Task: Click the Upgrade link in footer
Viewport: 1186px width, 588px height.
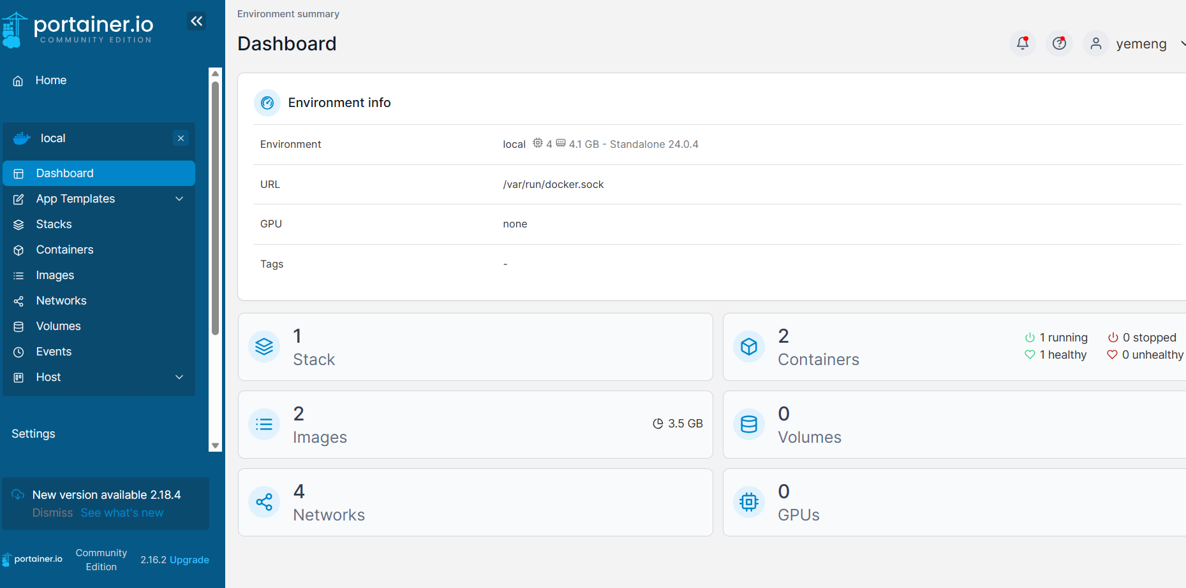Action: coord(189,560)
